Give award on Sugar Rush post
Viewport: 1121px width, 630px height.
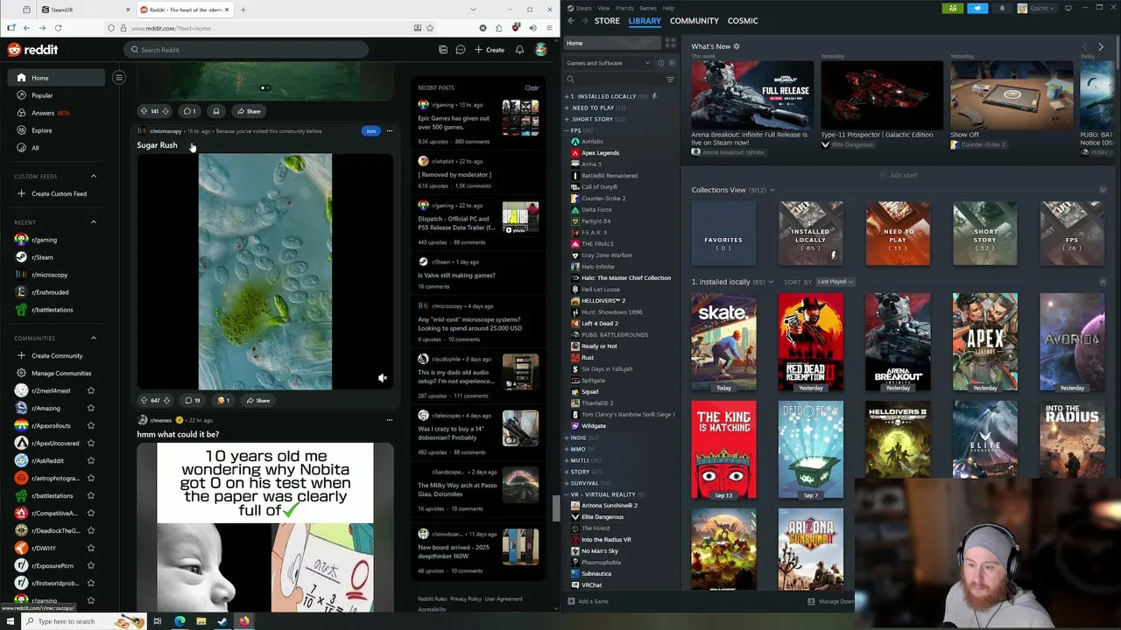224,400
